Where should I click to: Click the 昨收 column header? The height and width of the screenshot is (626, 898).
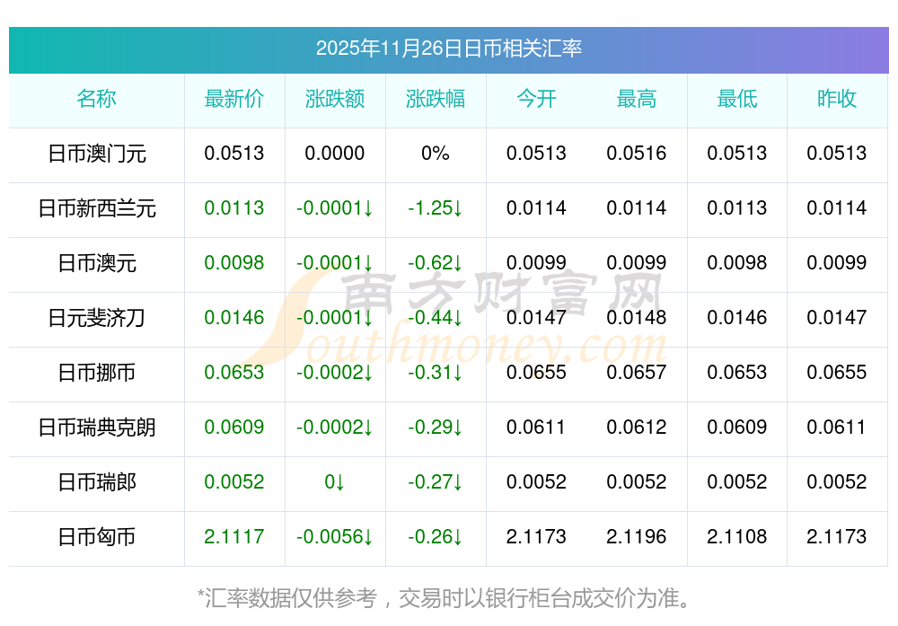837,100
